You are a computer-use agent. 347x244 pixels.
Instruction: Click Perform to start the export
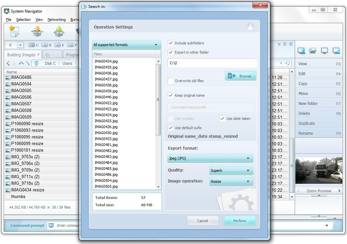point(240,221)
